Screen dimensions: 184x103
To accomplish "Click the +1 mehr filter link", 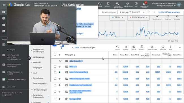I will pos(75,48).
